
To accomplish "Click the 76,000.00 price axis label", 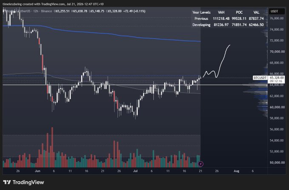I will 277,18.
